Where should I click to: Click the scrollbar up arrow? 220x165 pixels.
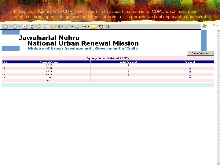[x=218, y=31]
